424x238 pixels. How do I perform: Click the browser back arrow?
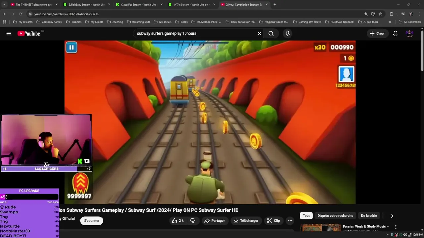pyautogui.click(x=5, y=14)
